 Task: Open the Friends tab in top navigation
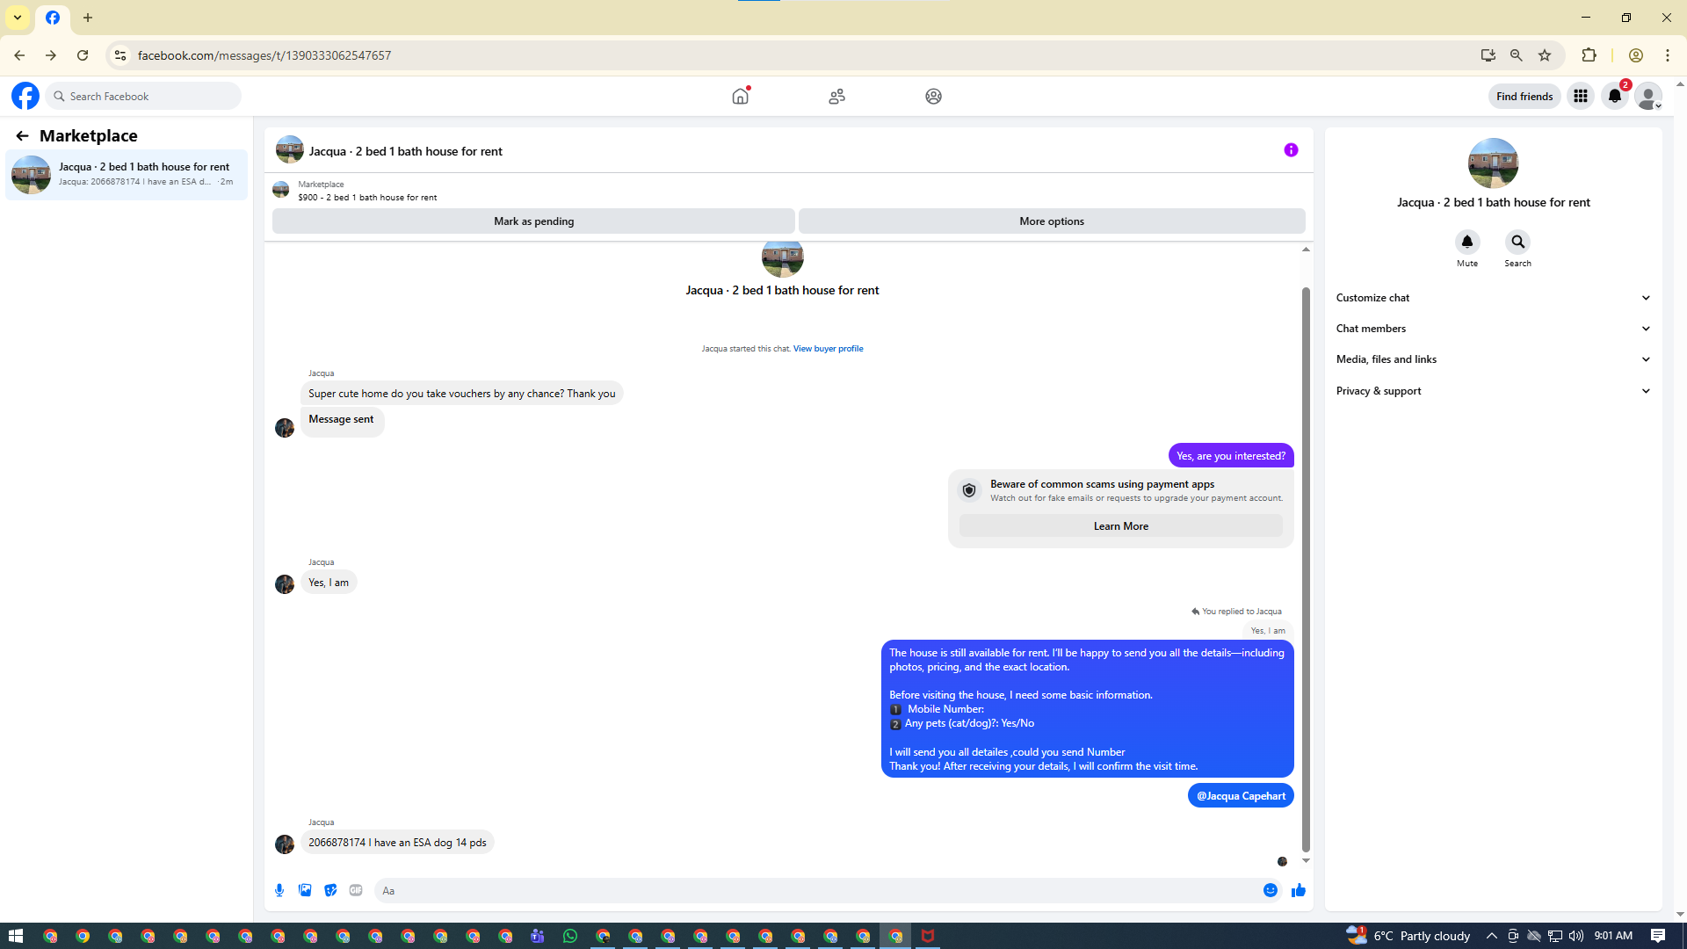coord(836,96)
